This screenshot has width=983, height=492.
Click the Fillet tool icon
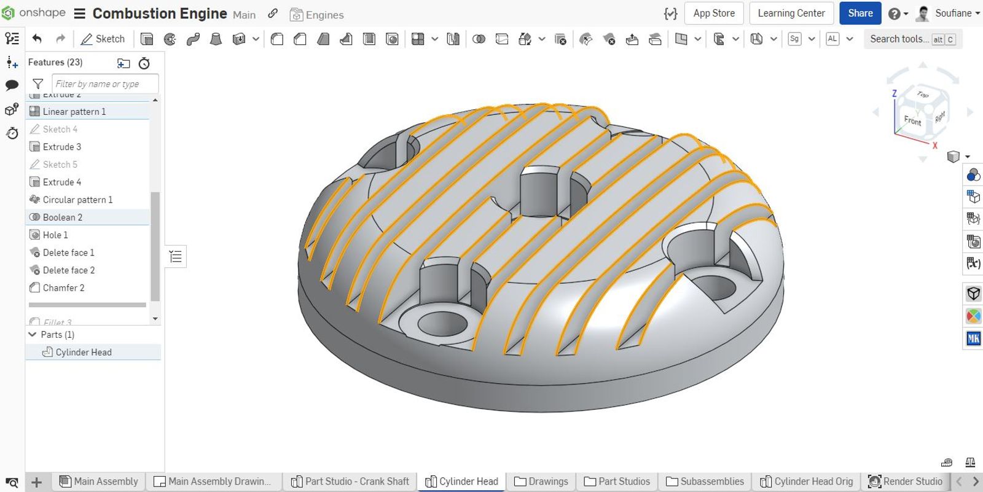pos(277,39)
